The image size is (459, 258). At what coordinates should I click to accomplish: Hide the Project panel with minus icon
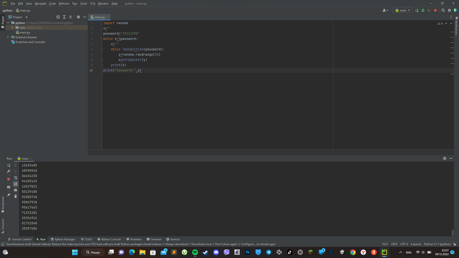(x=85, y=17)
